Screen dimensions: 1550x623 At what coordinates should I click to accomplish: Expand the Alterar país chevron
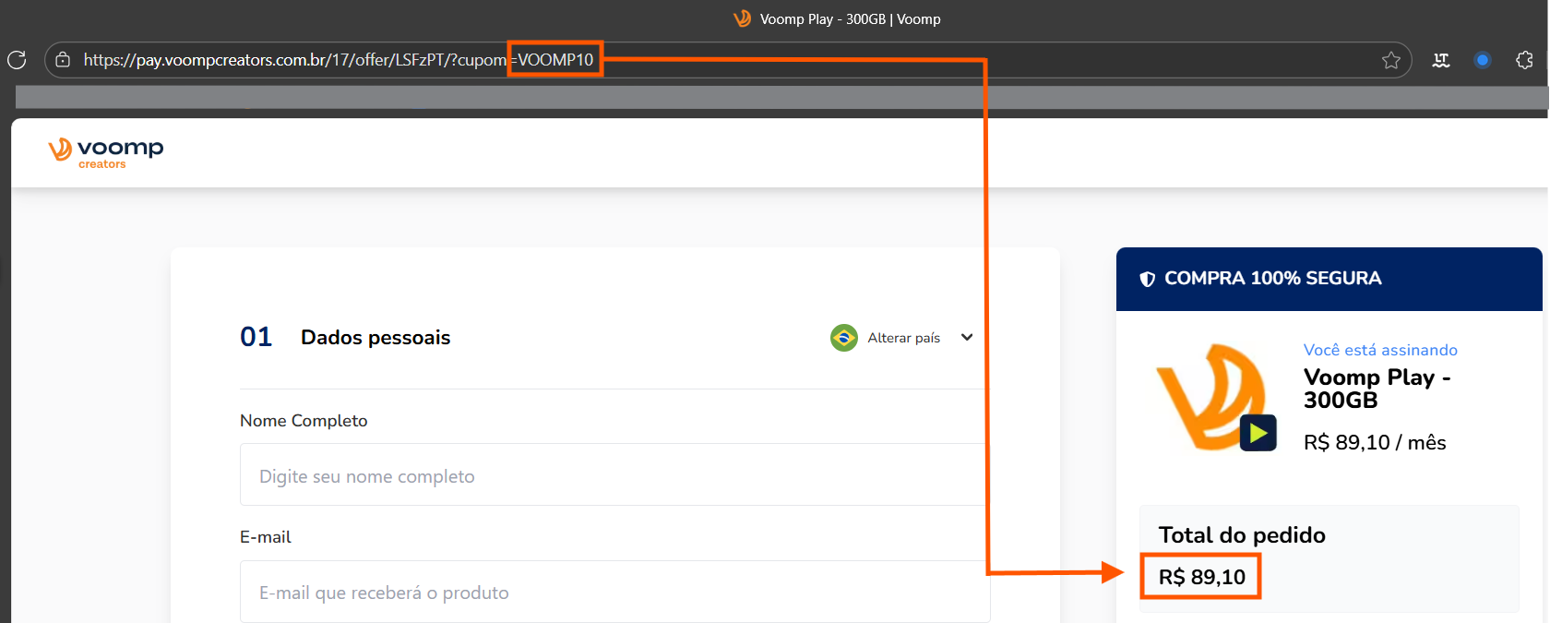point(967,338)
